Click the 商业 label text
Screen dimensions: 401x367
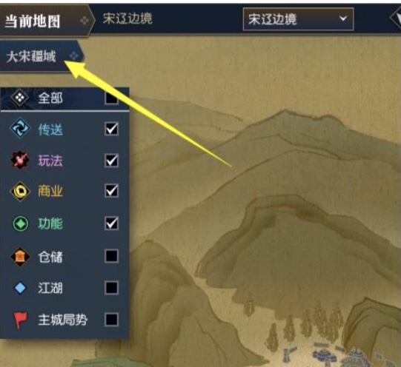(x=50, y=191)
